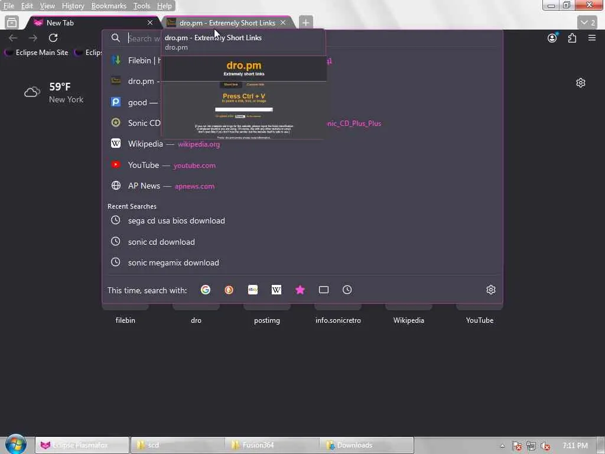Open the AP News apnews.com suggestion
Screen dimensions: 605x454
pos(302,186)
